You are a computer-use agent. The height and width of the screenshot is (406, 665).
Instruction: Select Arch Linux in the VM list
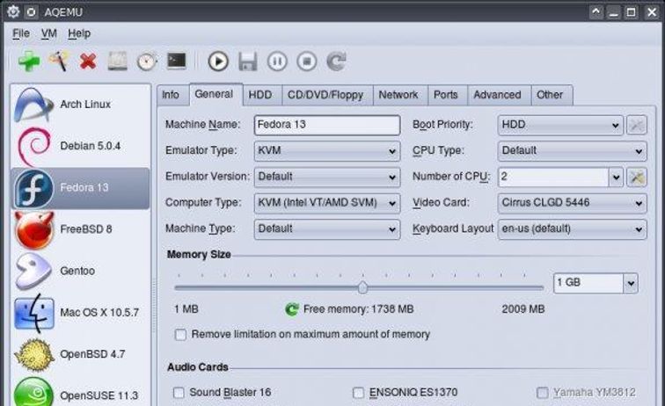click(81, 105)
